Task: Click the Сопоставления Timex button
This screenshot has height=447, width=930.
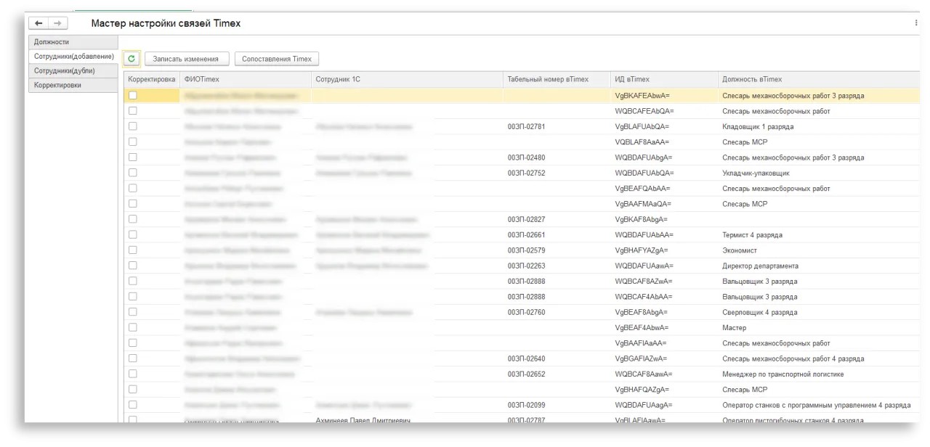Action: coord(276,59)
